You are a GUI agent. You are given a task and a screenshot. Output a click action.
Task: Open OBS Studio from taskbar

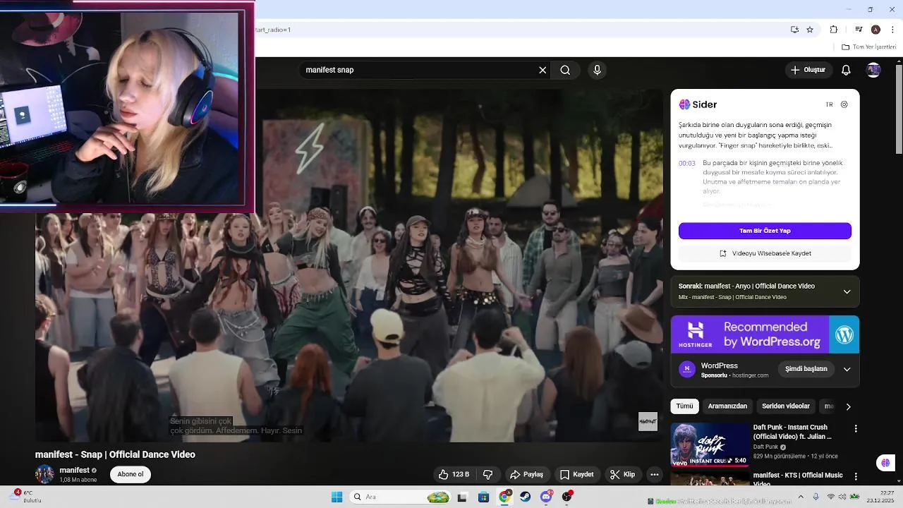tap(567, 497)
